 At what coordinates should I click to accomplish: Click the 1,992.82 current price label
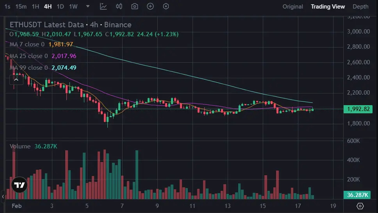[x=358, y=109]
